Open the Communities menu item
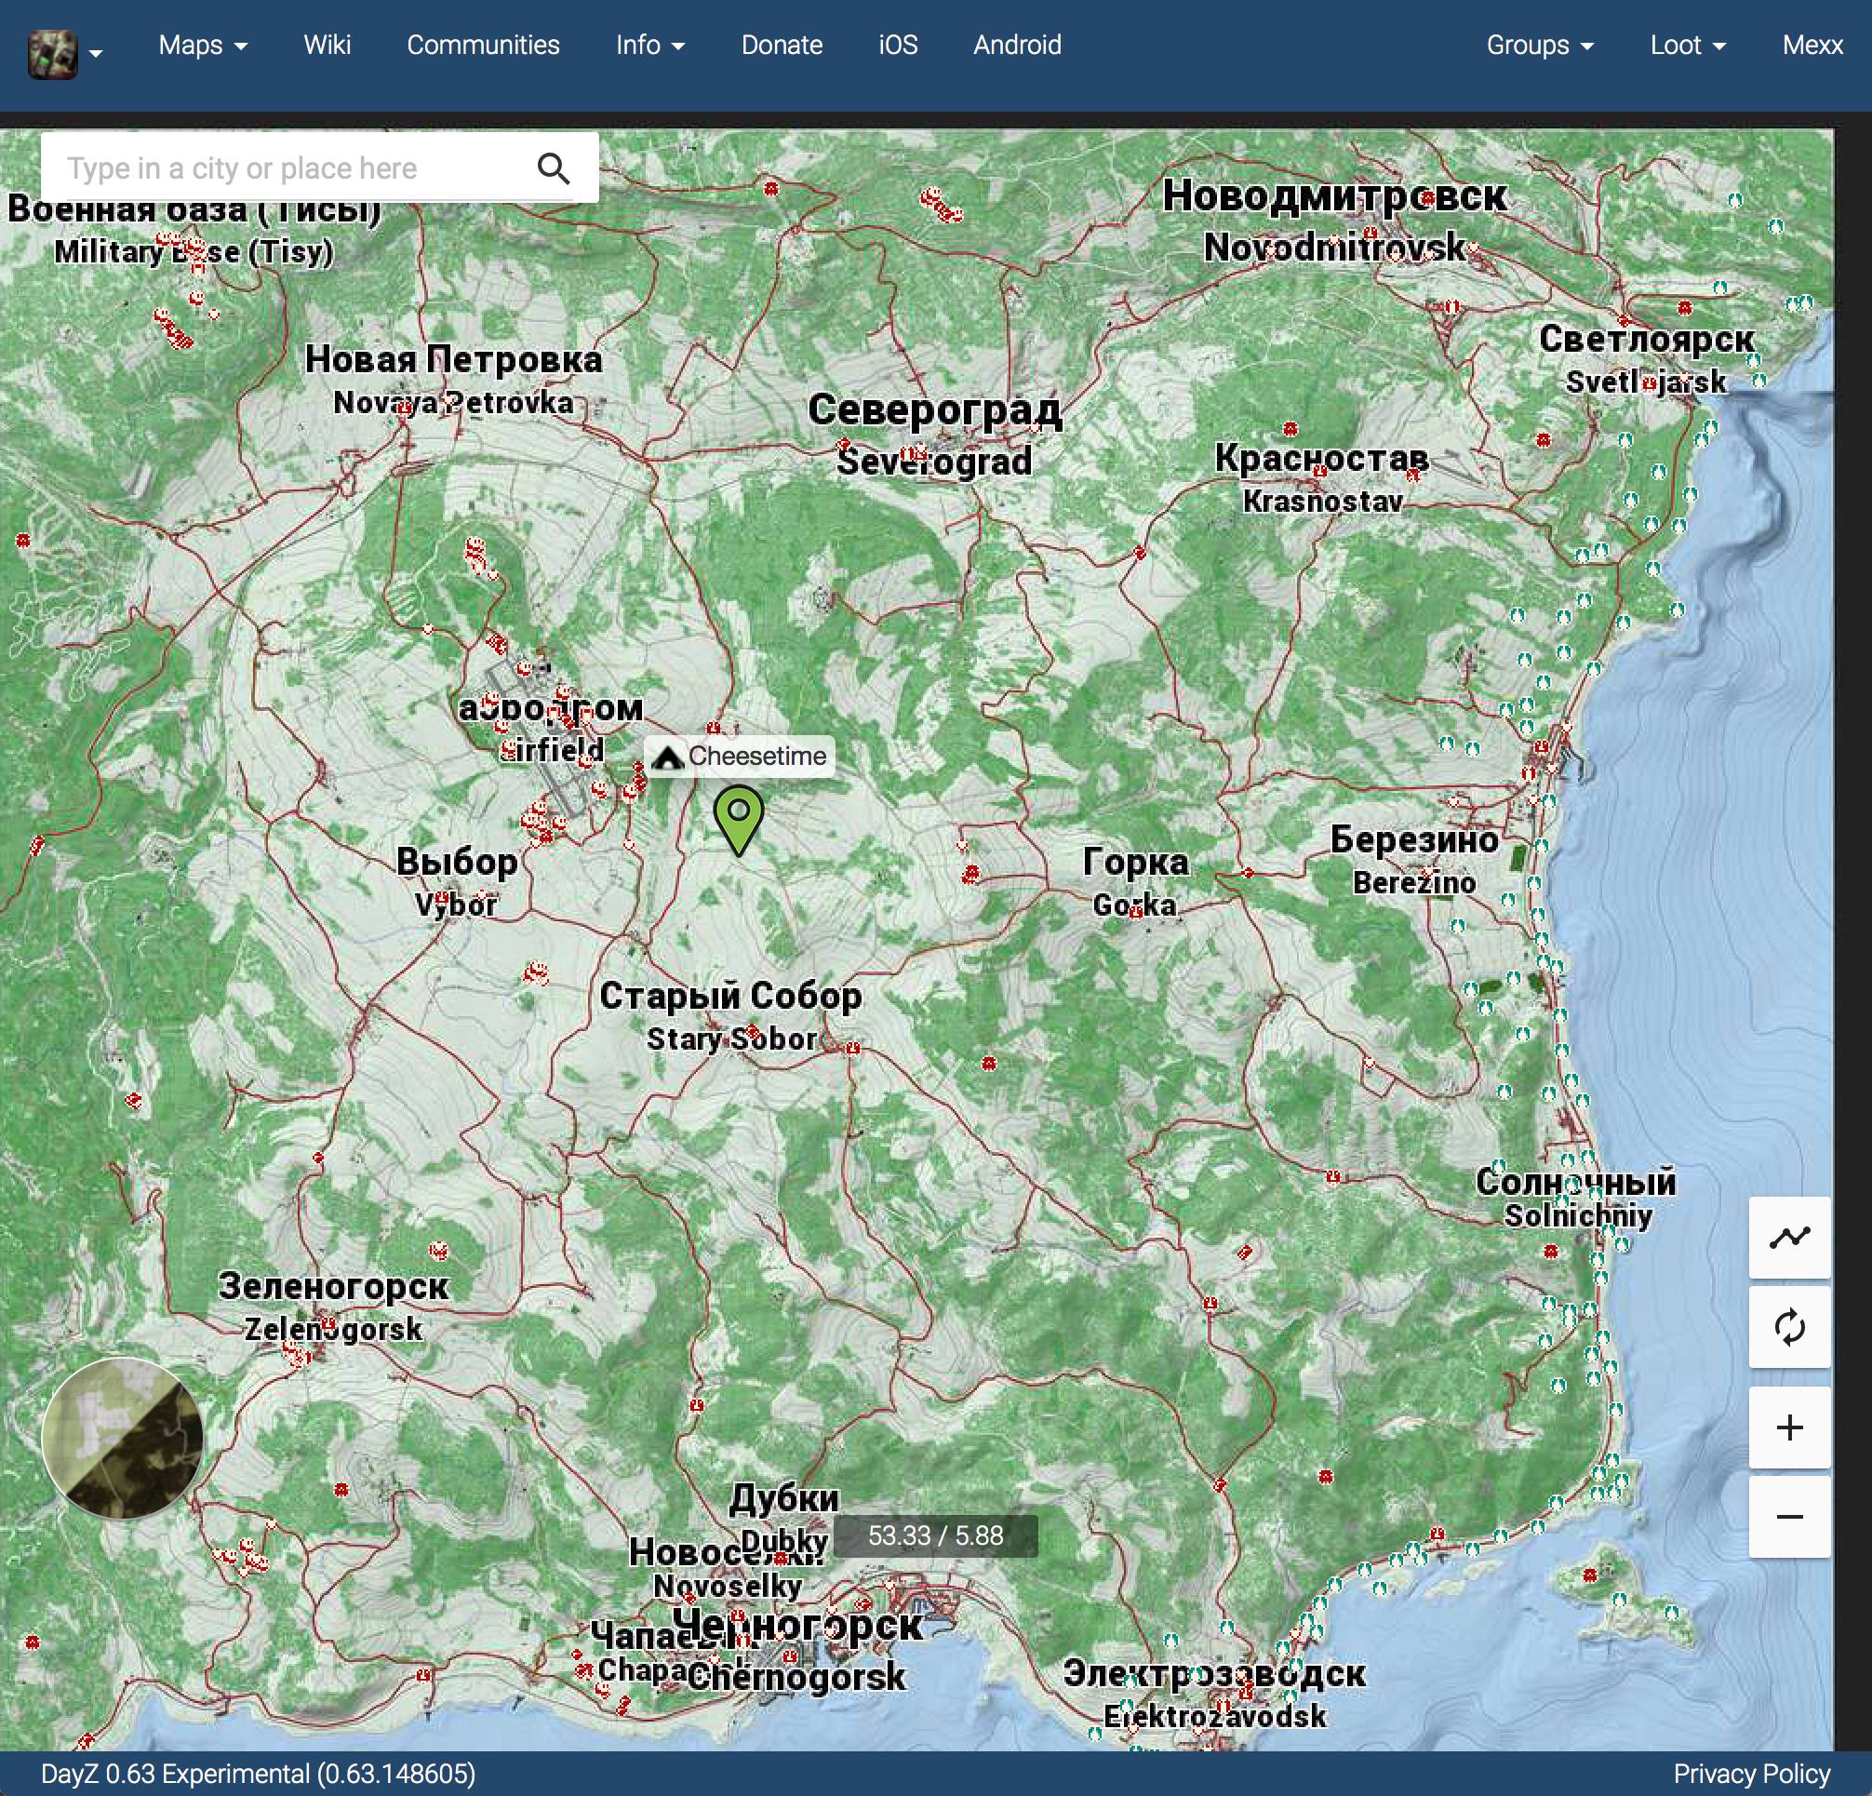The width and height of the screenshot is (1872, 1796). [x=483, y=45]
